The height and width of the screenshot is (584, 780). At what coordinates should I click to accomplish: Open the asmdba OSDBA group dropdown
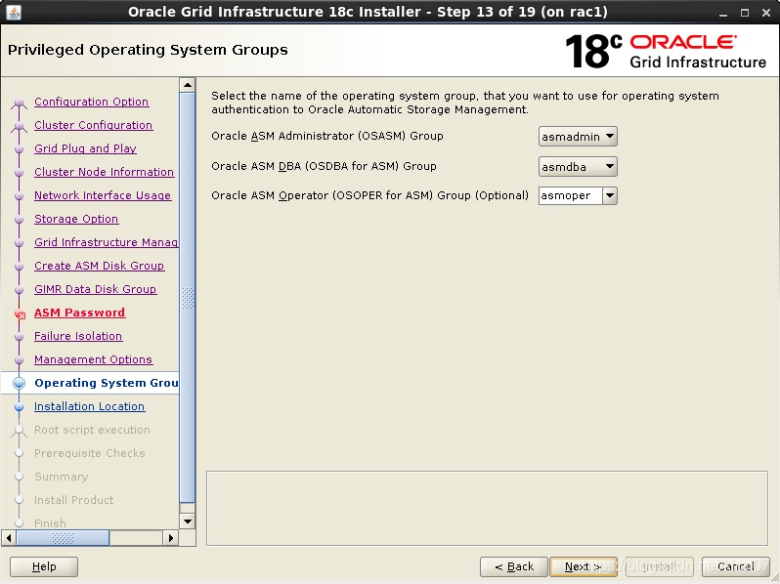click(x=578, y=166)
